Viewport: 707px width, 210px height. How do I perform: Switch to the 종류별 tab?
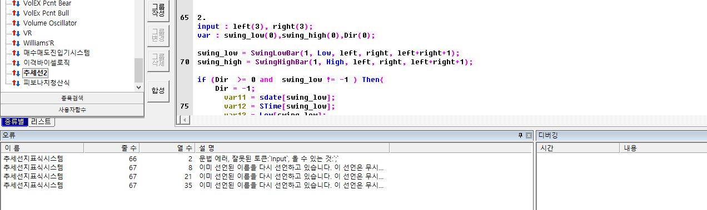[x=13, y=121]
